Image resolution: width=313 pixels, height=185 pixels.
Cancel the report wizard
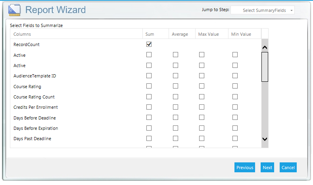tap(288, 168)
